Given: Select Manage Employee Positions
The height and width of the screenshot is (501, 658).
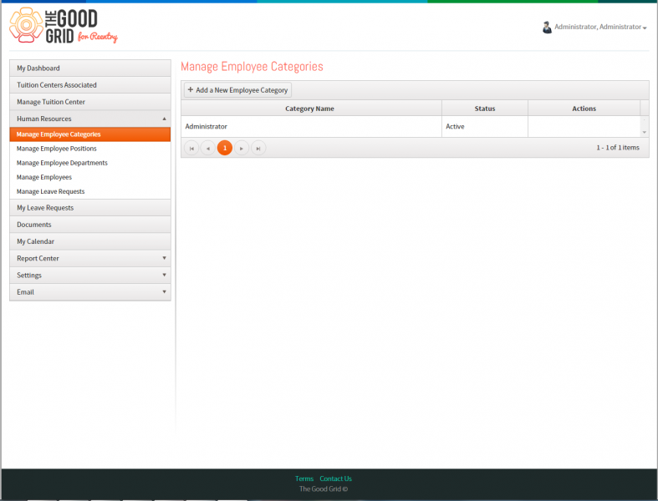Looking at the screenshot, I should coord(89,149).
